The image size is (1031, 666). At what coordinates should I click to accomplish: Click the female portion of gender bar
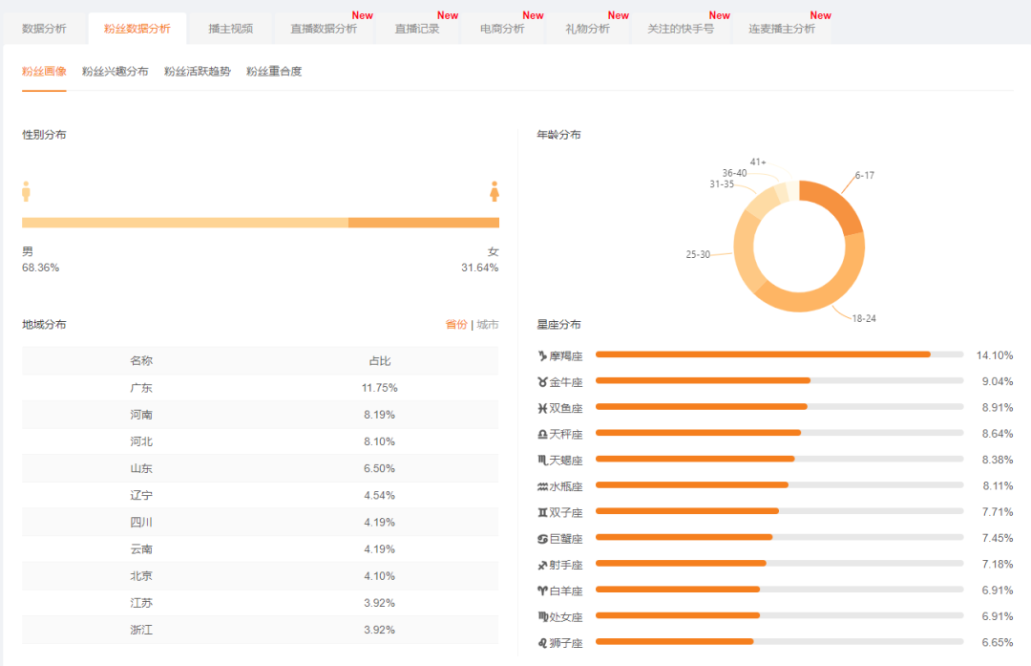(x=423, y=223)
